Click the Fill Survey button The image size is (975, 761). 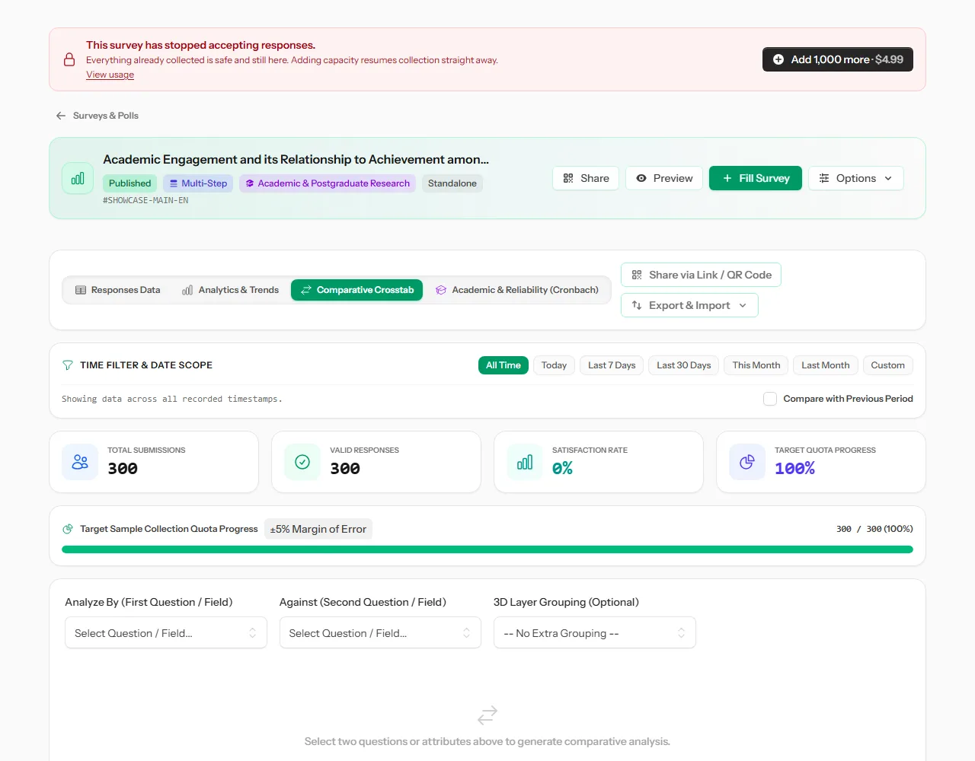tap(756, 178)
